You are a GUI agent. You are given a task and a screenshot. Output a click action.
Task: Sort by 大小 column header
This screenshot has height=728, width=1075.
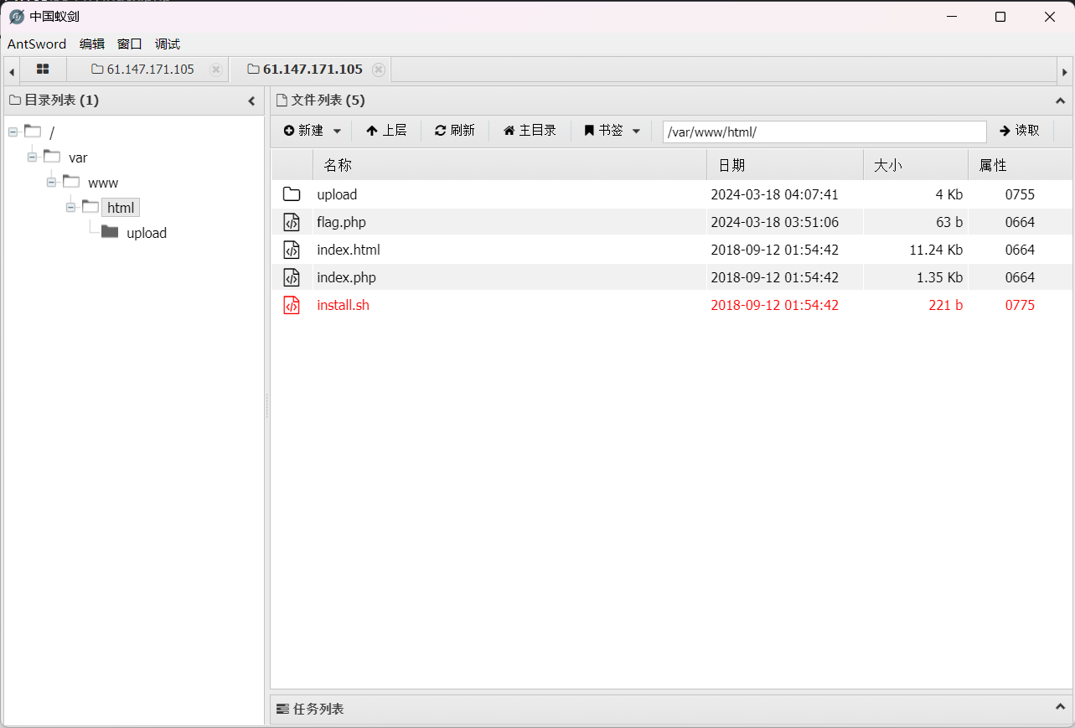(x=916, y=165)
